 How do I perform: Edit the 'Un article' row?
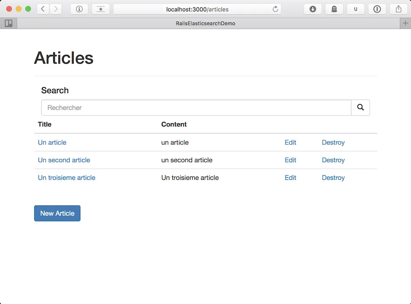[x=291, y=142]
